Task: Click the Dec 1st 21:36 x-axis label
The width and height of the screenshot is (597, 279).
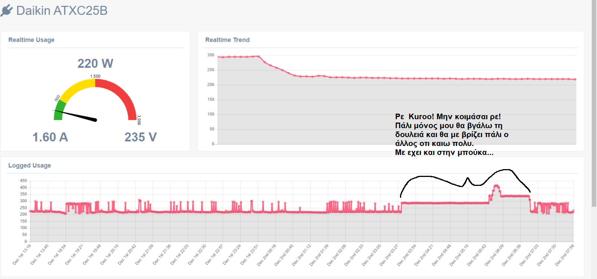Action: point(162,254)
